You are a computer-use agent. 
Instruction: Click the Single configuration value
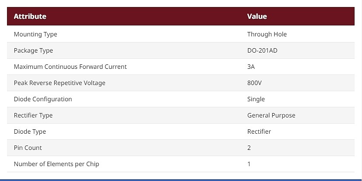pos(256,99)
